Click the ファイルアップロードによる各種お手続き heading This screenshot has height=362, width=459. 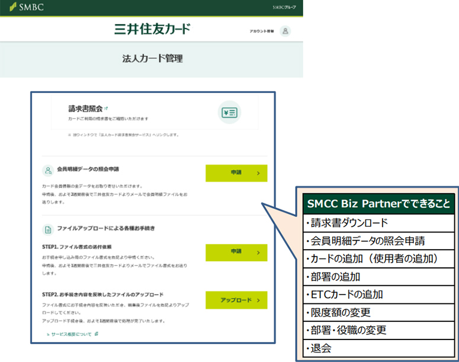105,228
